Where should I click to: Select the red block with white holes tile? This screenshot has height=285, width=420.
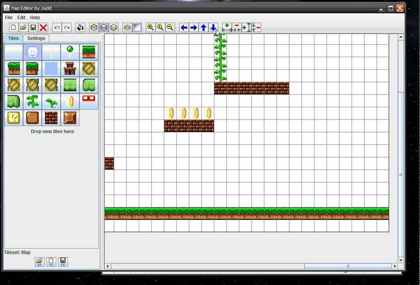tap(89, 101)
